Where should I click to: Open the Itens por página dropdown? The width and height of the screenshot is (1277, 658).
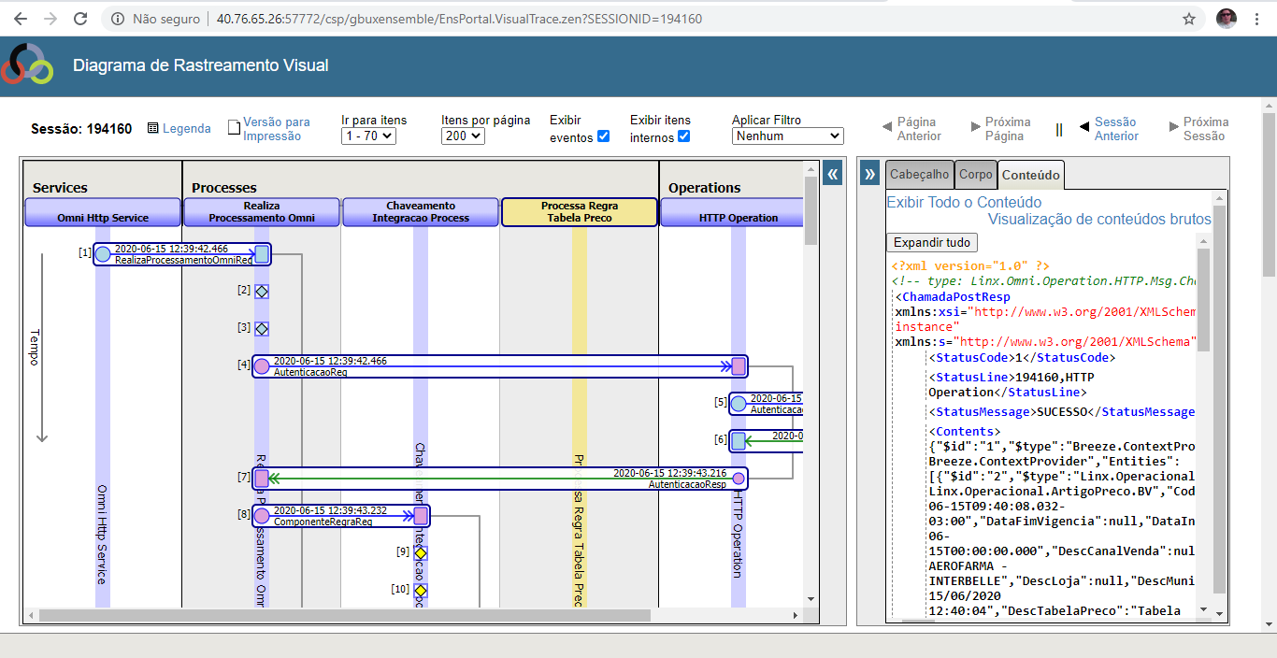click(x=463, y=136)
